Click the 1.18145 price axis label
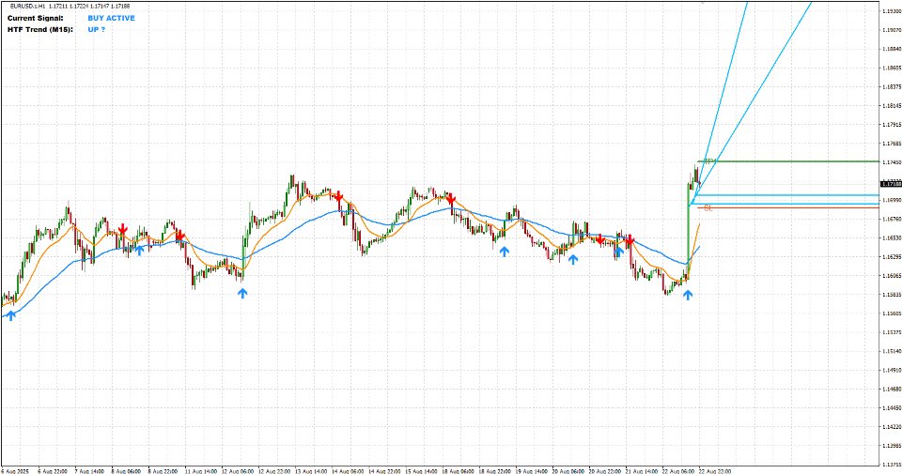The image size is (902, 474). (x=891, y=106)
